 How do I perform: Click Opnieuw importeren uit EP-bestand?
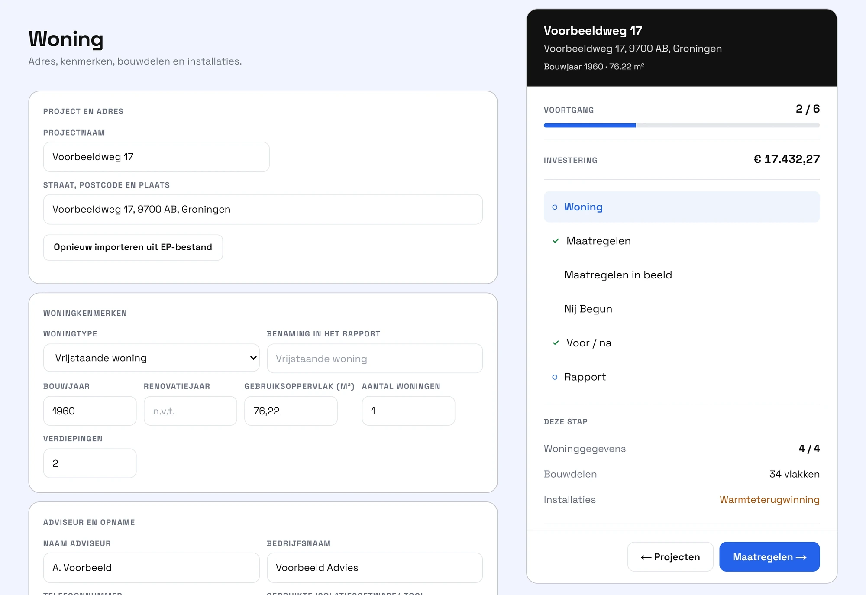pyautogui.click(x=133, y=248)
